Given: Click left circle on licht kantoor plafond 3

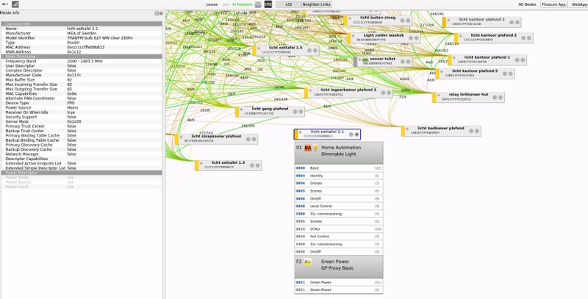Looking at the screenshot, I should point(512,22).
